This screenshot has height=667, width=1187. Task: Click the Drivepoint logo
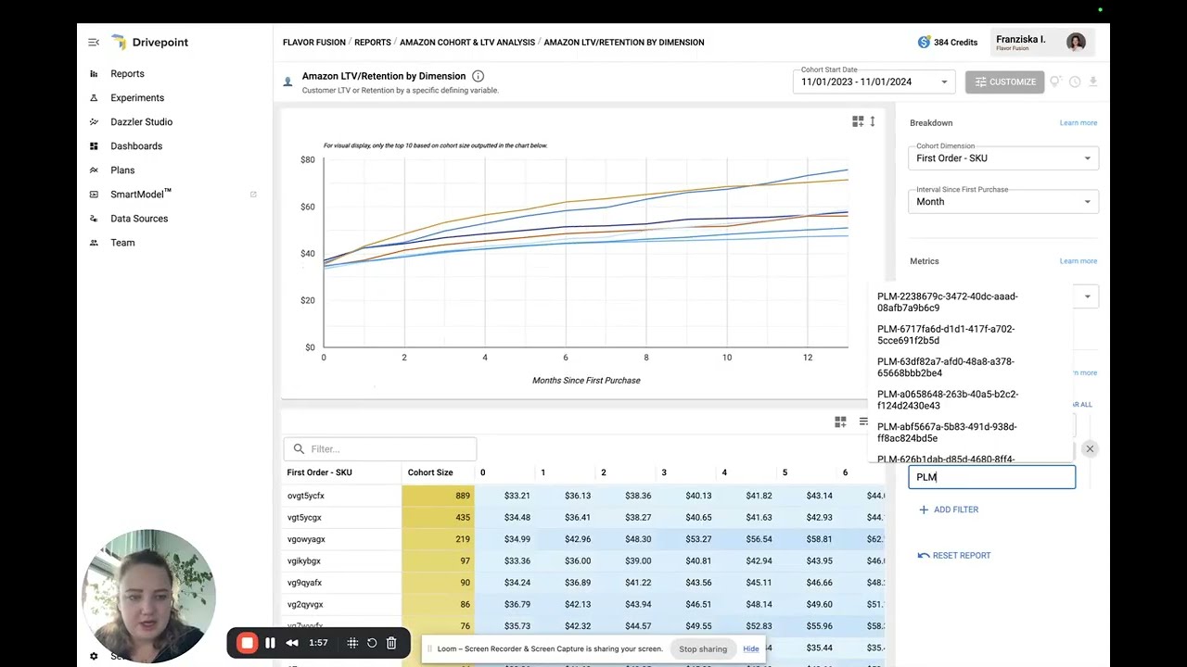[150, 43]
